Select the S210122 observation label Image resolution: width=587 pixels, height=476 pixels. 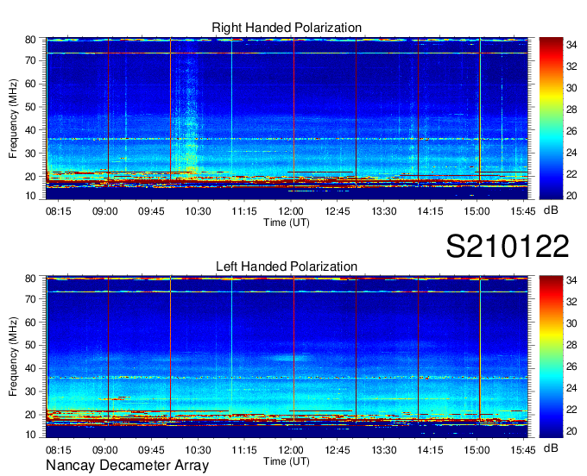click(x=508, y=246)
